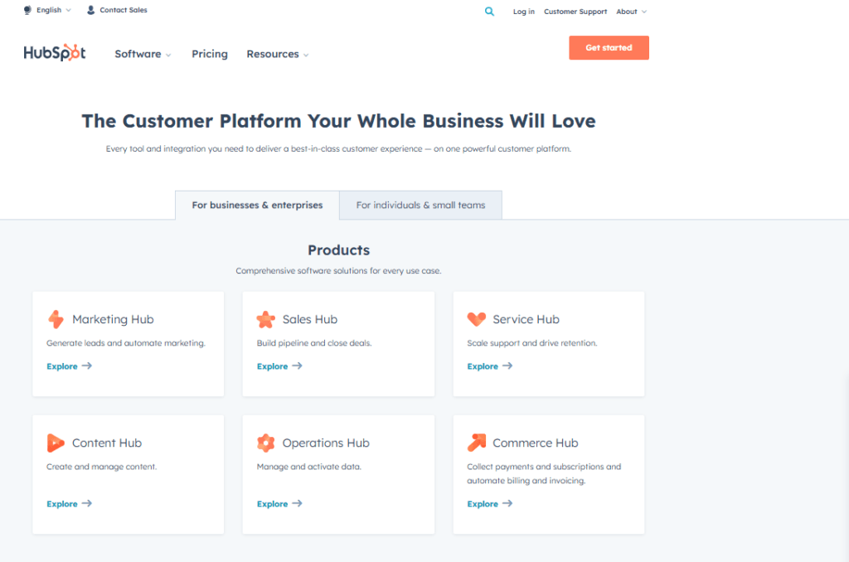Click the Commerce Hub card title
Image resolution: width=849 pixels, height=562 pixels.
536,443
